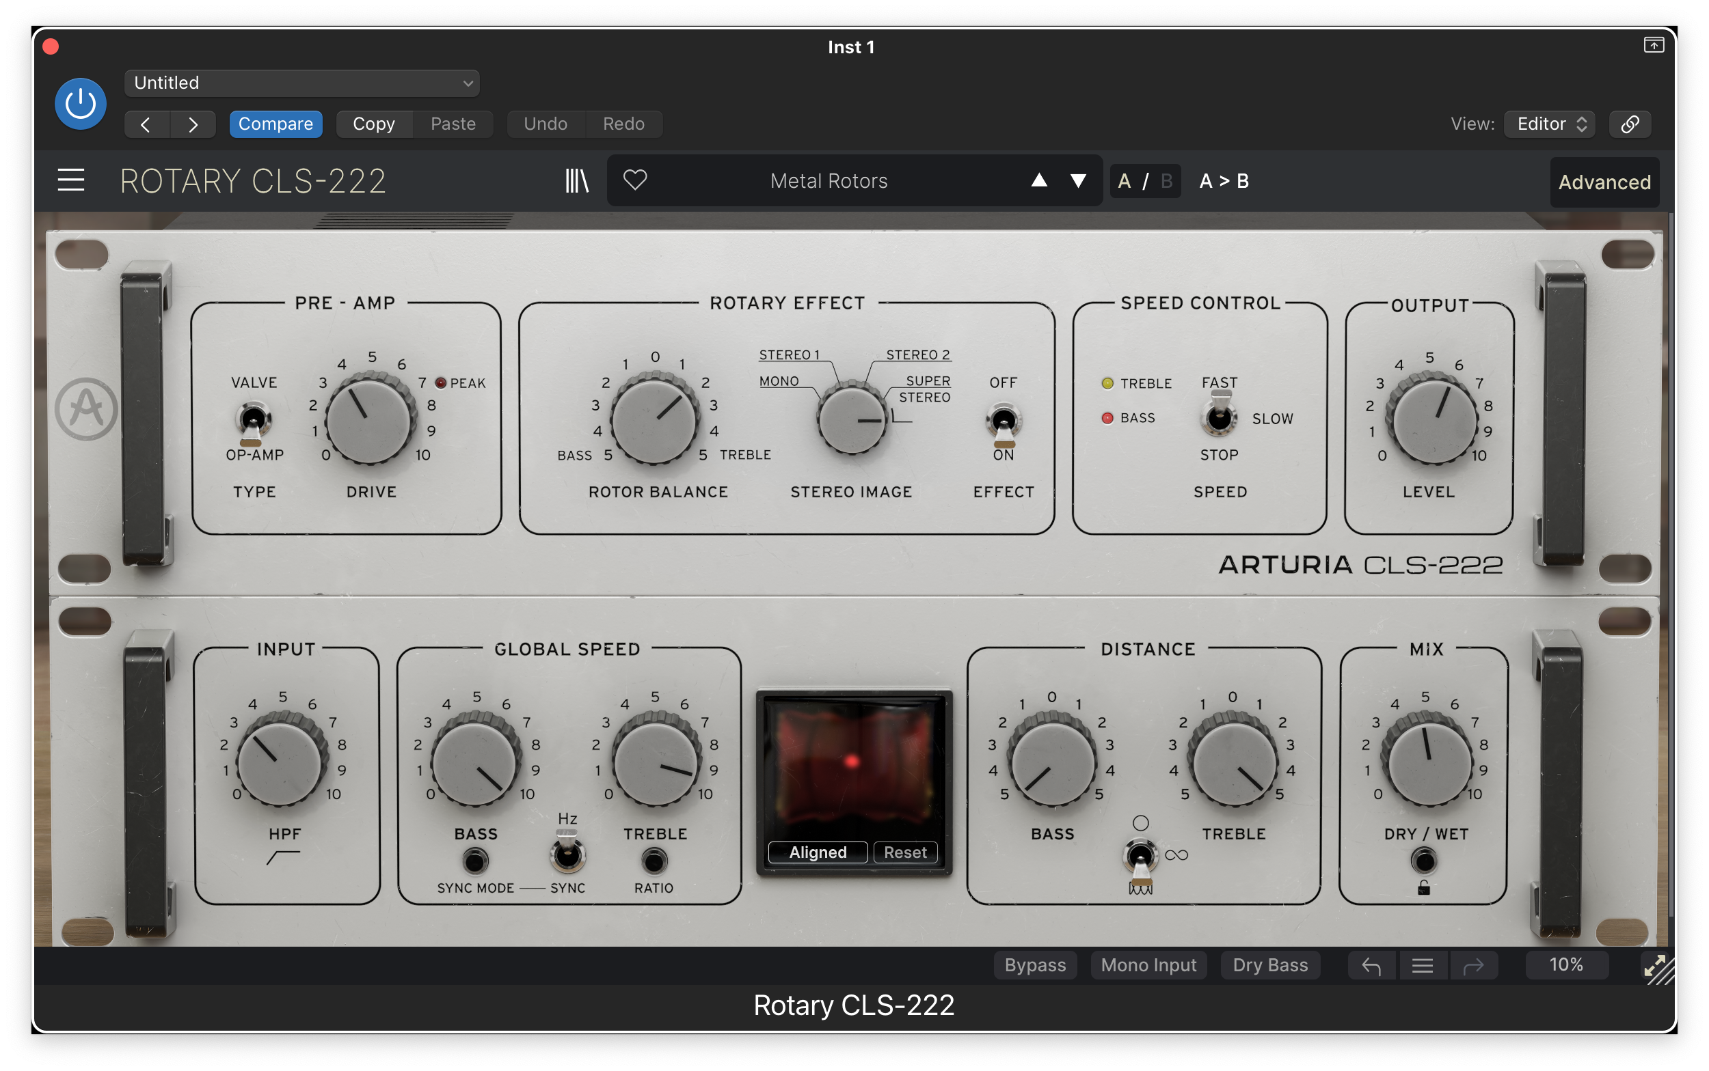Open the preset library browser icon
This screenshot has width=1709, height=1071.
point(577,180)
